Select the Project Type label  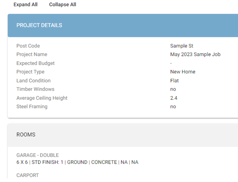point(30,72)
